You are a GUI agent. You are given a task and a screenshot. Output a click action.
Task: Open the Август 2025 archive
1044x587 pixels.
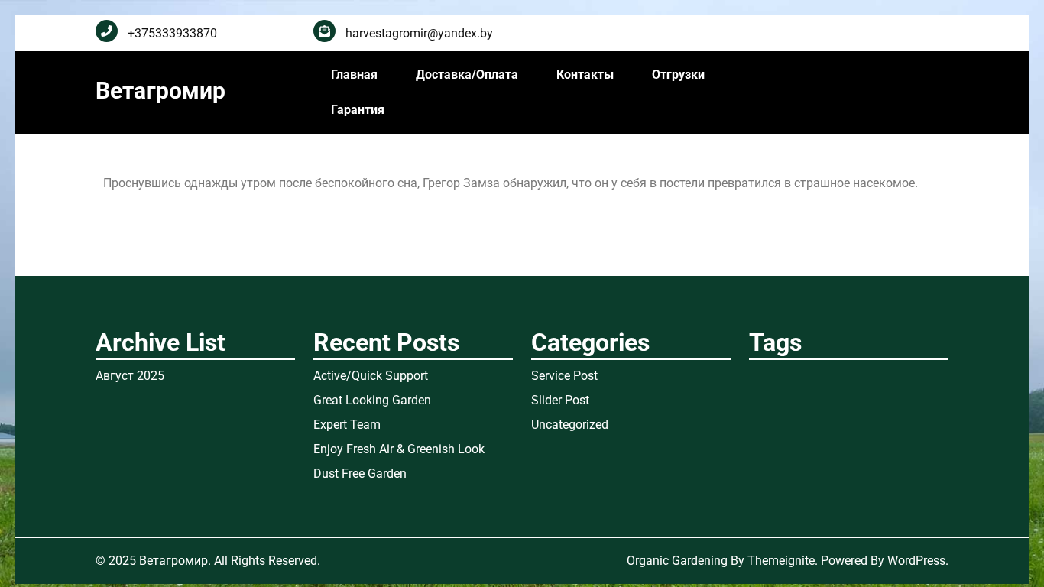pos(130,376)
